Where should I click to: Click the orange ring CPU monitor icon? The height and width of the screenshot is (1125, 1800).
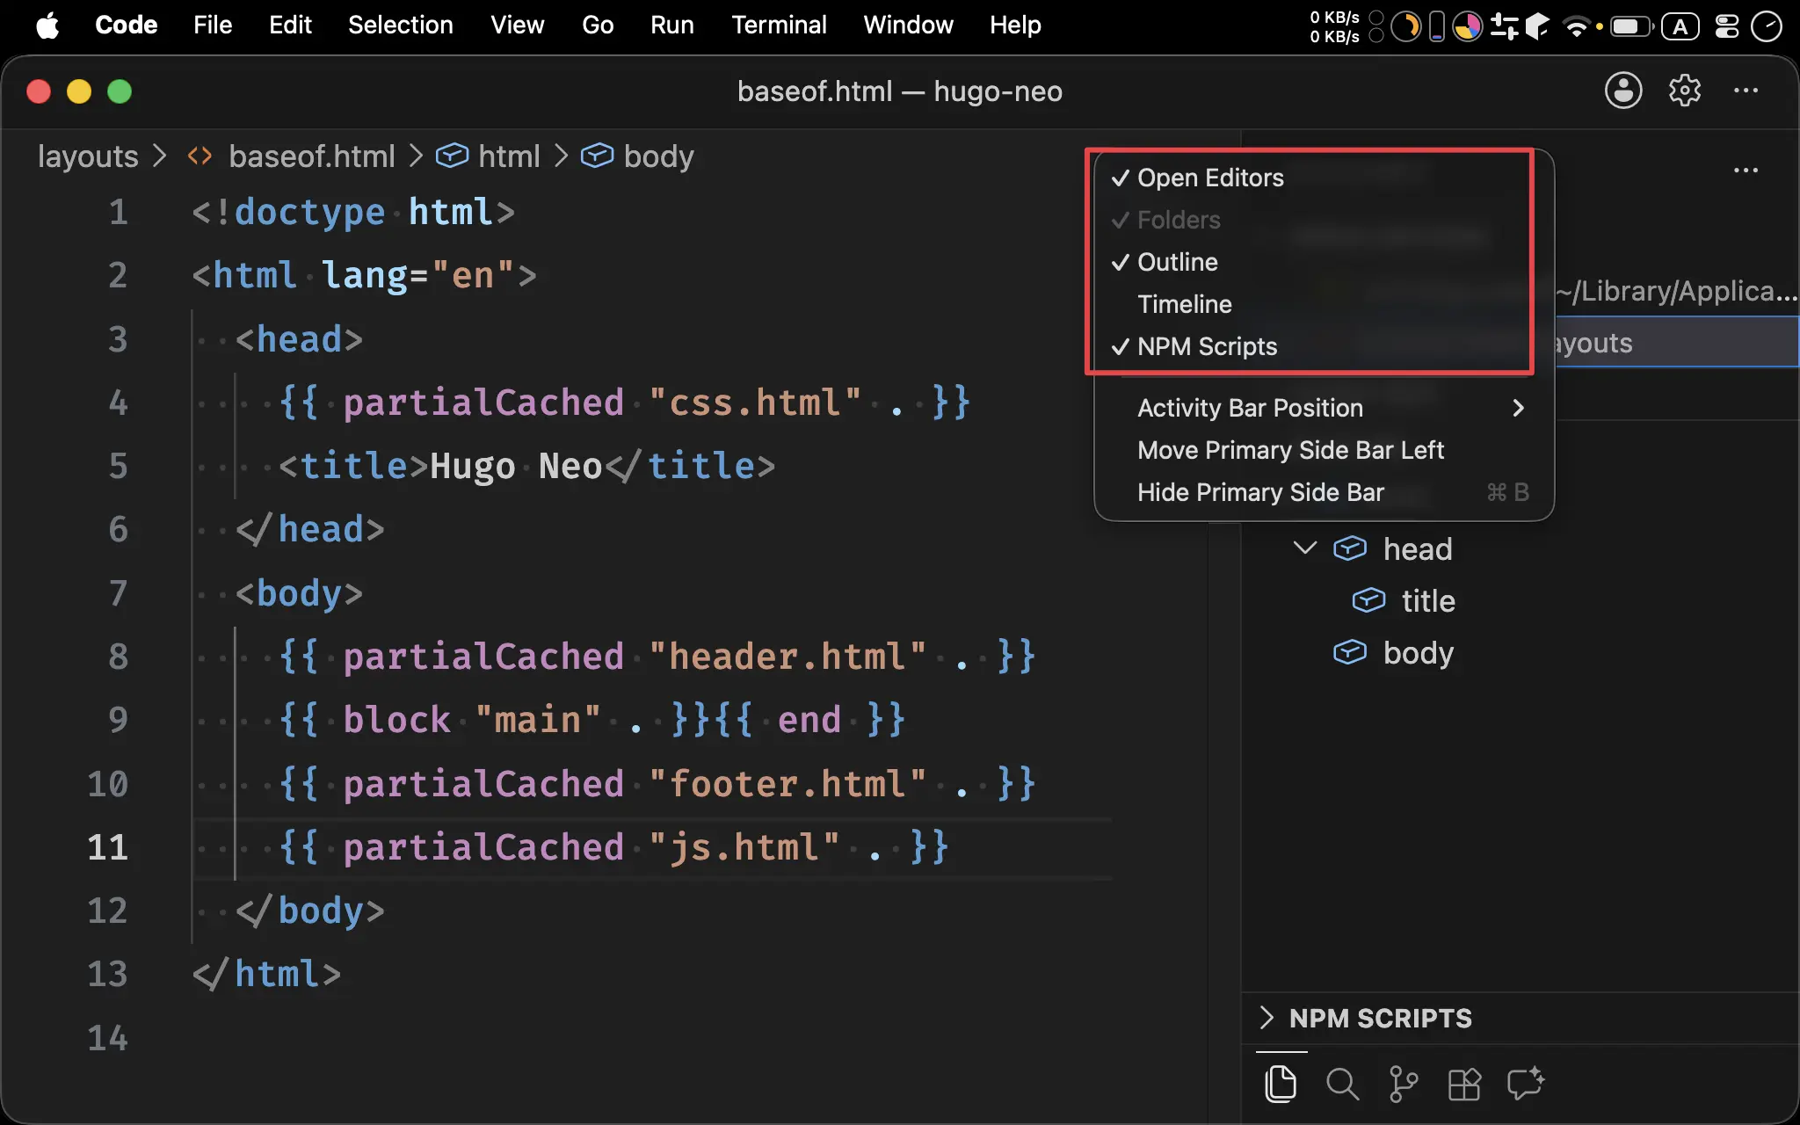click(x=1405, y=26)
